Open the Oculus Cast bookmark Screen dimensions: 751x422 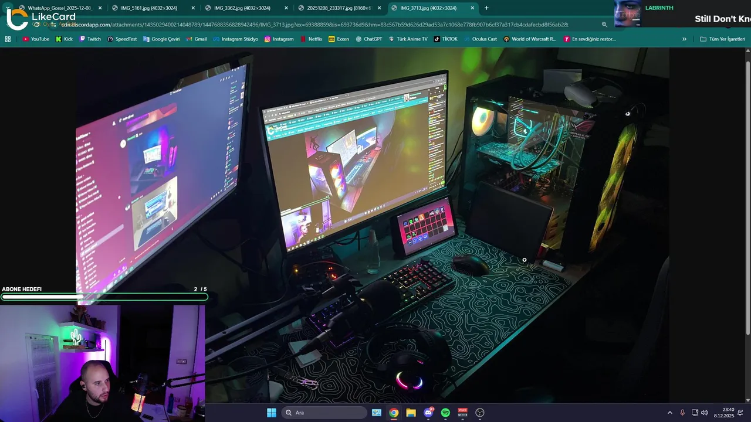pos(480,39)
